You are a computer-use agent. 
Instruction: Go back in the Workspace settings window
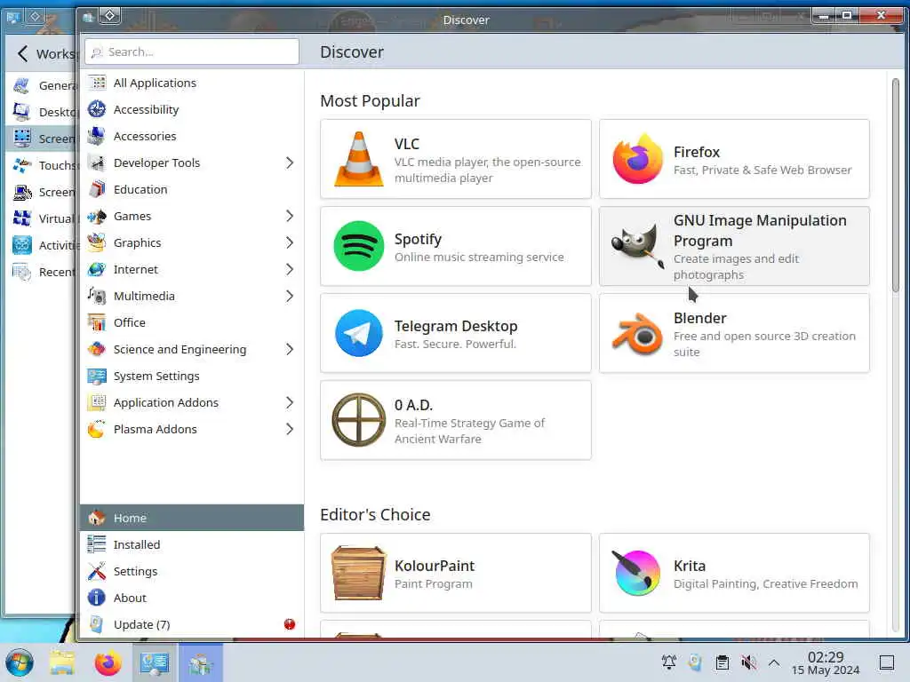(22, 53)
